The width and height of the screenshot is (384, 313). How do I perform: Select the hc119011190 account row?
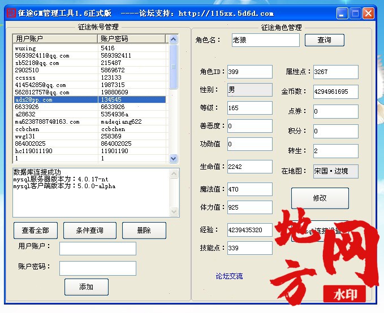click(x=90, y=151)
